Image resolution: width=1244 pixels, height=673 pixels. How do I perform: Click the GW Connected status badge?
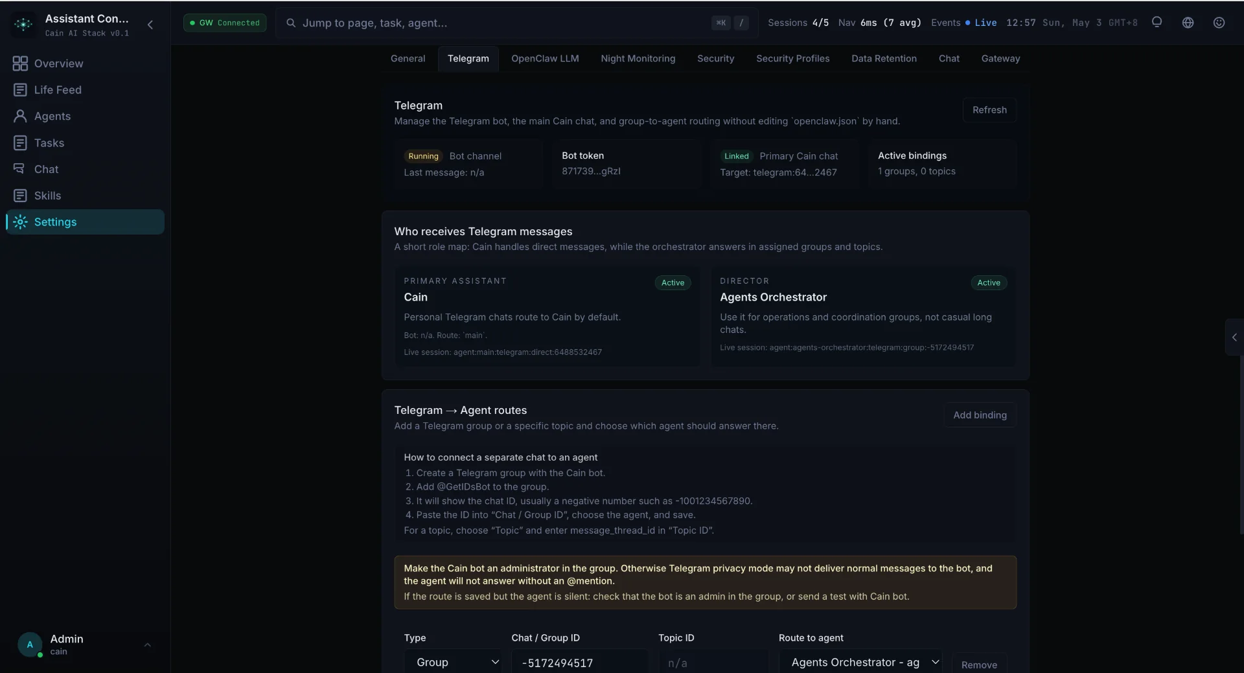pyautogui.click(x=225, y=23)
